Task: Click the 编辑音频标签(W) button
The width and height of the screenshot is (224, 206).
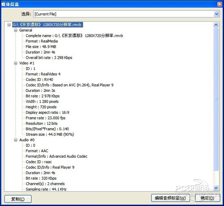Action: tap(170, 198)
